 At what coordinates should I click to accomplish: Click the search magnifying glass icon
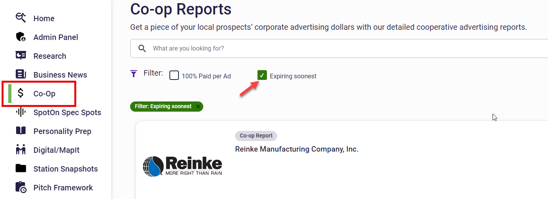142,49
